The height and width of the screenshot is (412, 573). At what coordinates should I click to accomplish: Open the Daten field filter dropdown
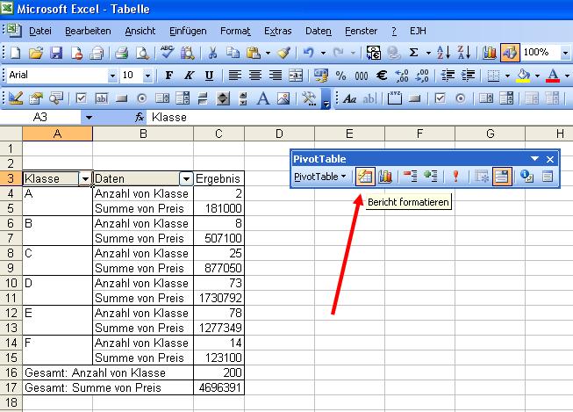coord(185,178)
